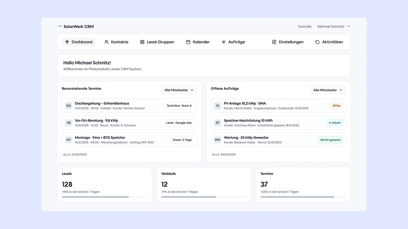Click the Offen status badge
408x229 pixels.
coord(337,106)
